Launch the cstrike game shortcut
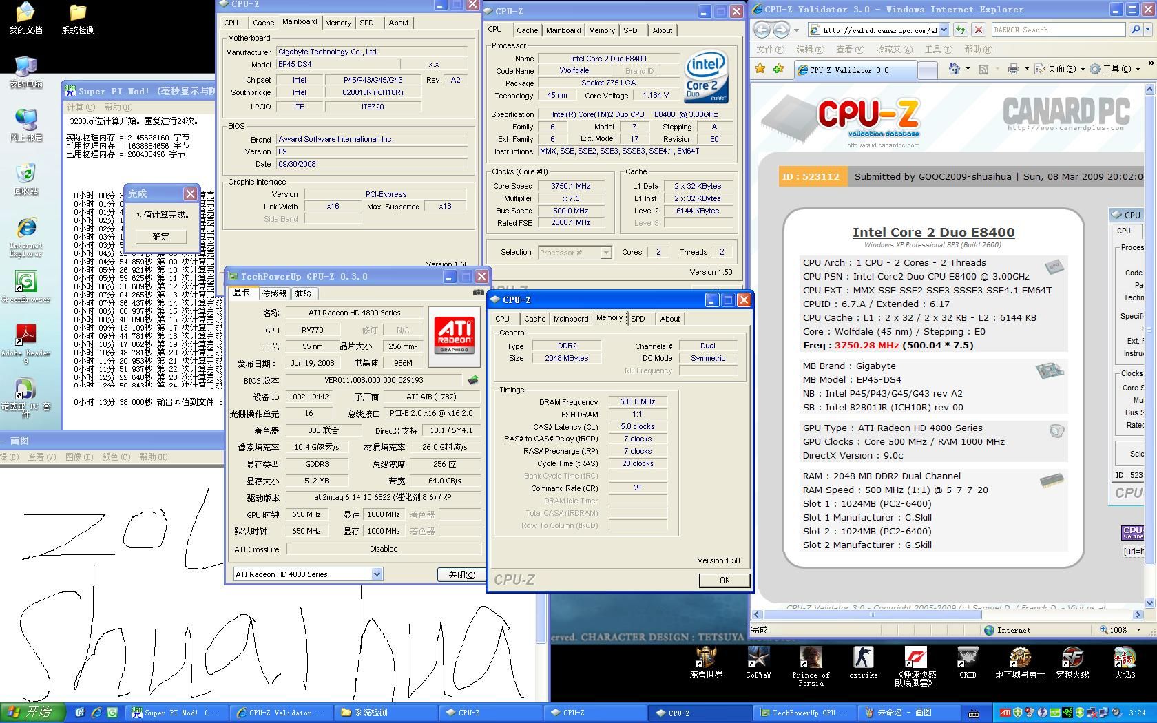 (x=863, y=663)
